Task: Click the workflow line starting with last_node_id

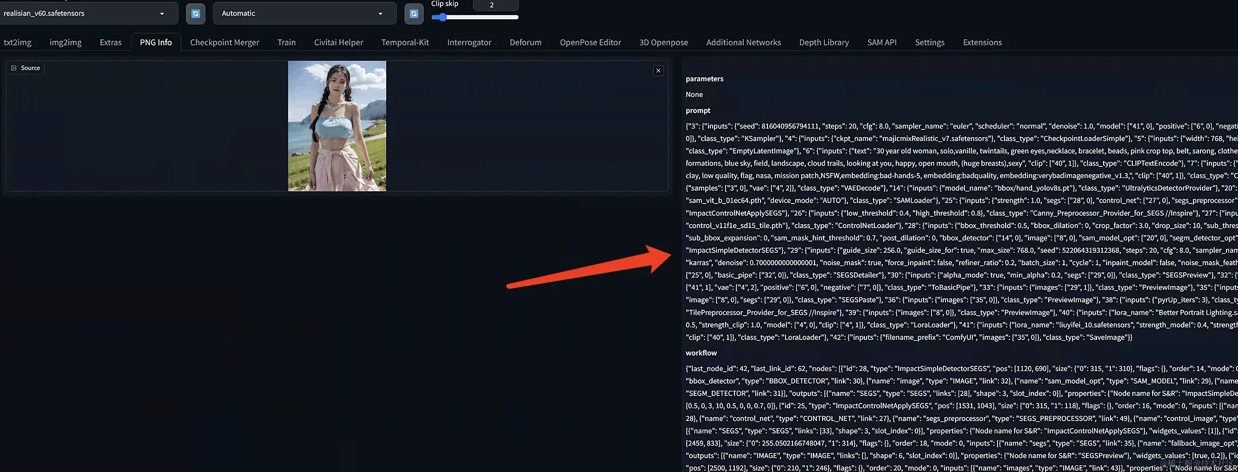Action: [961, 369]
